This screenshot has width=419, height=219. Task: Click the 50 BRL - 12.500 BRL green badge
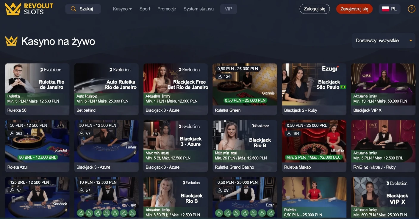[37, 157]
